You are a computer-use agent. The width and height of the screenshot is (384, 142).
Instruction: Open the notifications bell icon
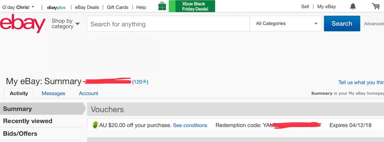[x=353, y=7]
